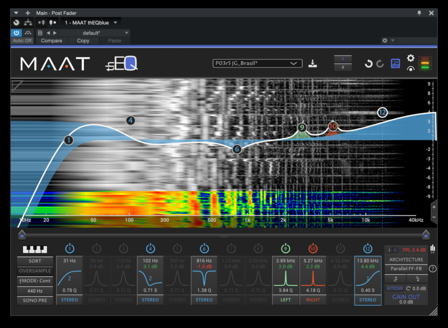Toggle band 4 power button
This screenshot has width=448, height=328.
pyautogui.click(x=150, y=248)
